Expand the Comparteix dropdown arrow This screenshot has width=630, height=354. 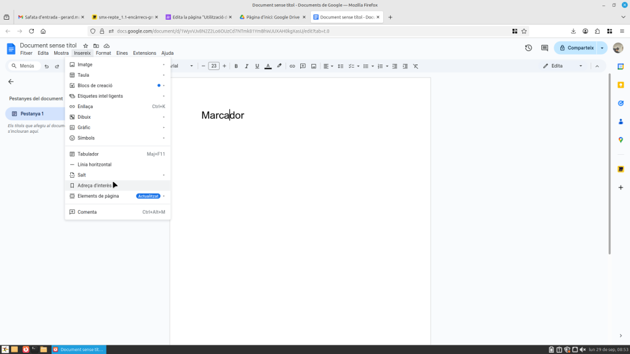click(x=602, y=48)
